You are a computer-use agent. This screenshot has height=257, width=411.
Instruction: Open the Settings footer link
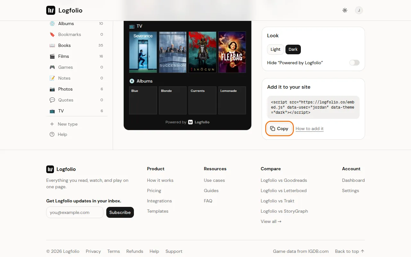(350, 191)
